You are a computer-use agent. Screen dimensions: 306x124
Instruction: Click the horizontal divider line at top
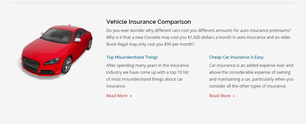(x=153, y=3)
